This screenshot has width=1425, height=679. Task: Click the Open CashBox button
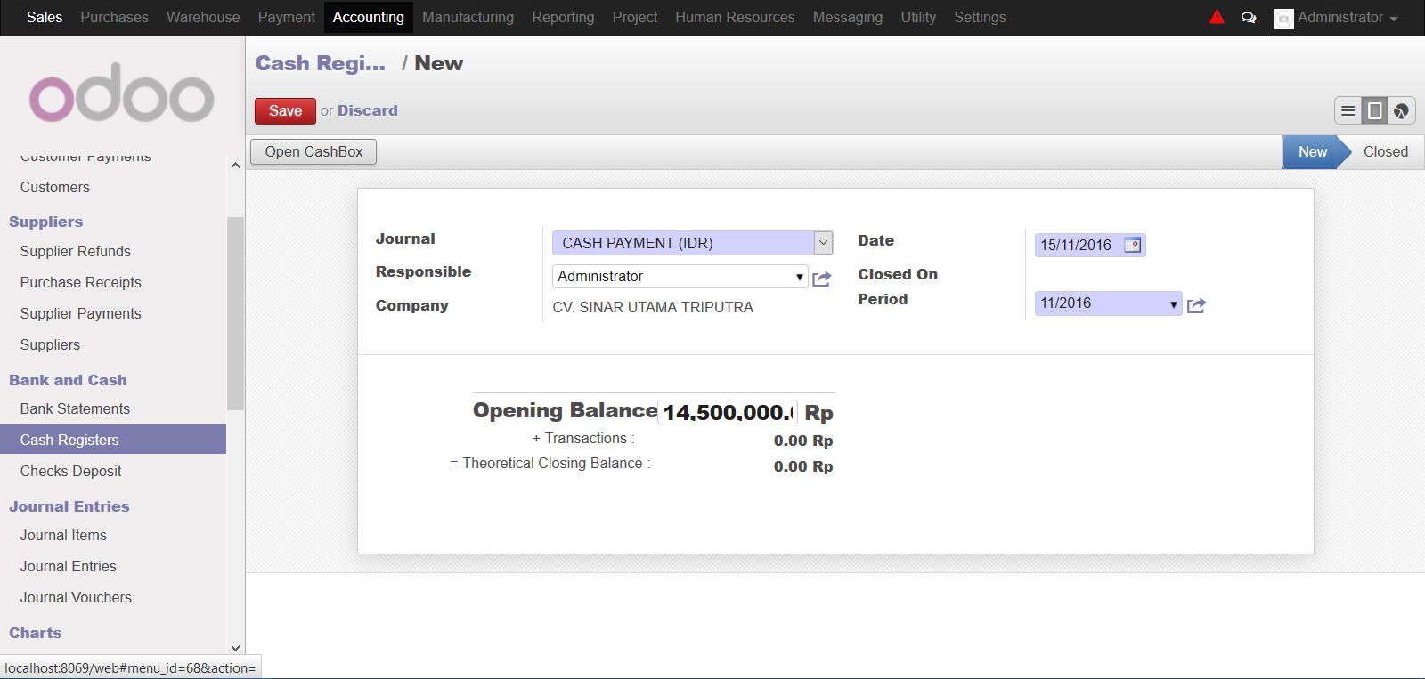(313, 151)
